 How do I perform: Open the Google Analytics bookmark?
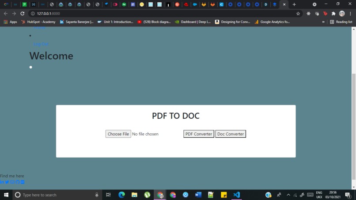[x=272, y=22]
